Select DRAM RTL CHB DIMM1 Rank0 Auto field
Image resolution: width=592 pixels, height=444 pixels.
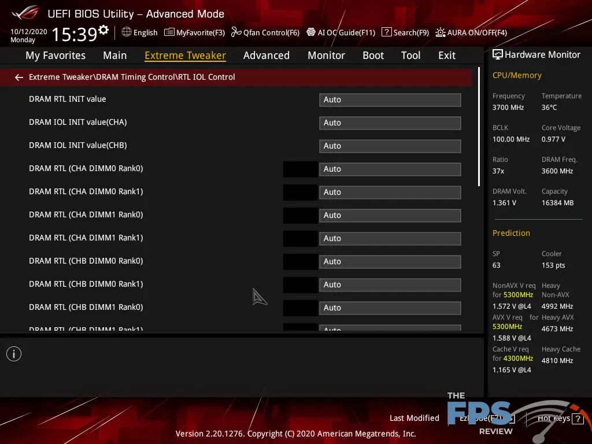(x=390, y=308)
